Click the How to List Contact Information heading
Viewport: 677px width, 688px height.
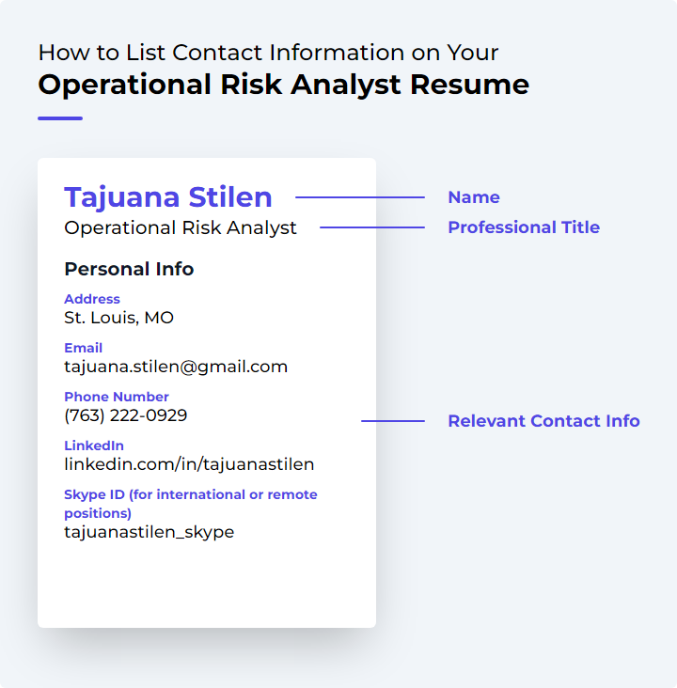click(268, 53)
